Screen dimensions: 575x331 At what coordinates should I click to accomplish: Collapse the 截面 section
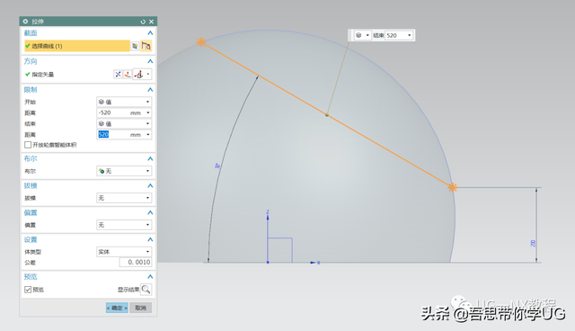tap(150, 33)
